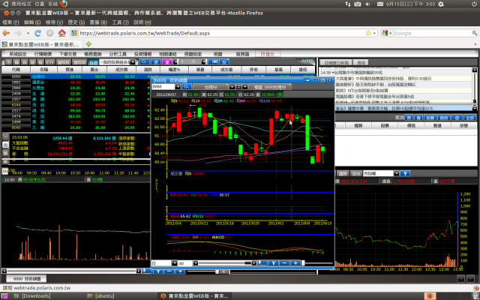Click the Firefox home icon
Image resolution: width=480 pixels, height=300 pixels.
[x=61, y=33]
